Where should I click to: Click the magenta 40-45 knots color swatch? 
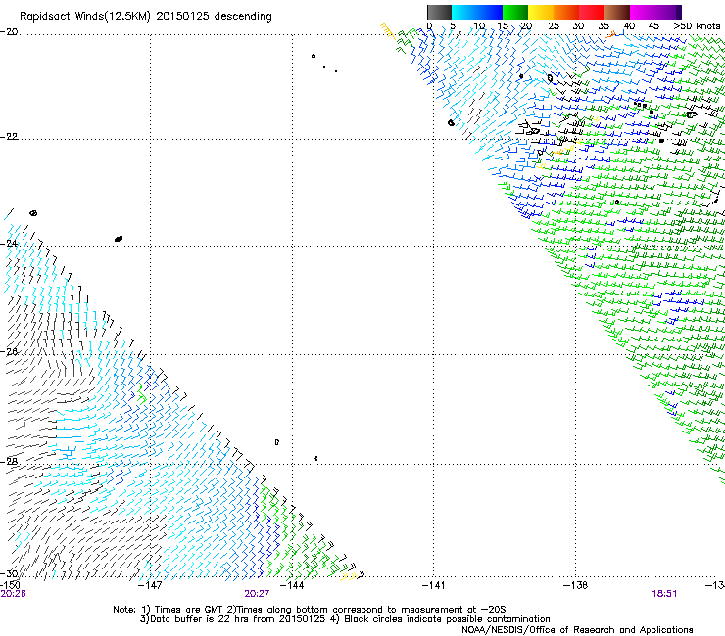point(643,12)
